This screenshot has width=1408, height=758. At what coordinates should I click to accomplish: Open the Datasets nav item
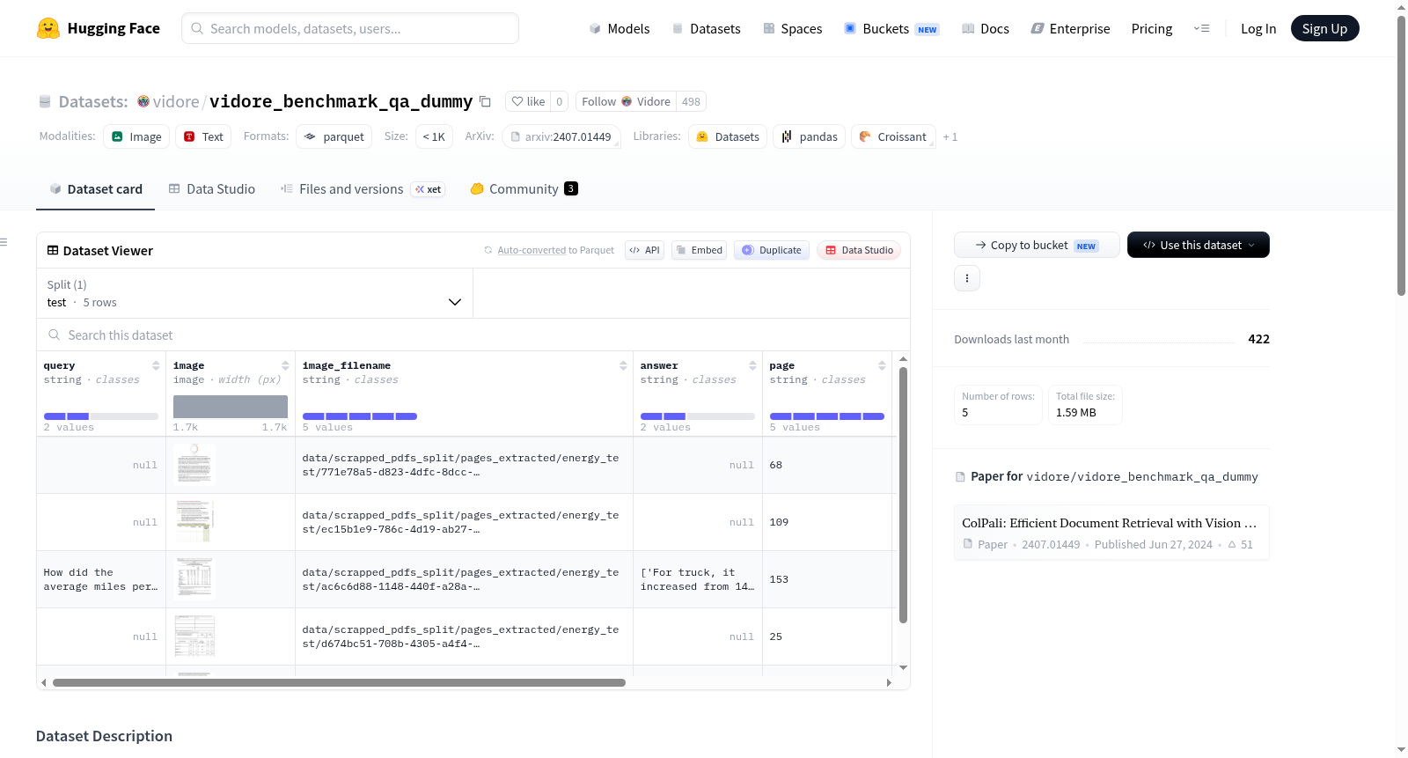(707, 28)
